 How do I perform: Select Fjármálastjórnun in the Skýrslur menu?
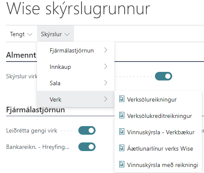tap(76, 50)
